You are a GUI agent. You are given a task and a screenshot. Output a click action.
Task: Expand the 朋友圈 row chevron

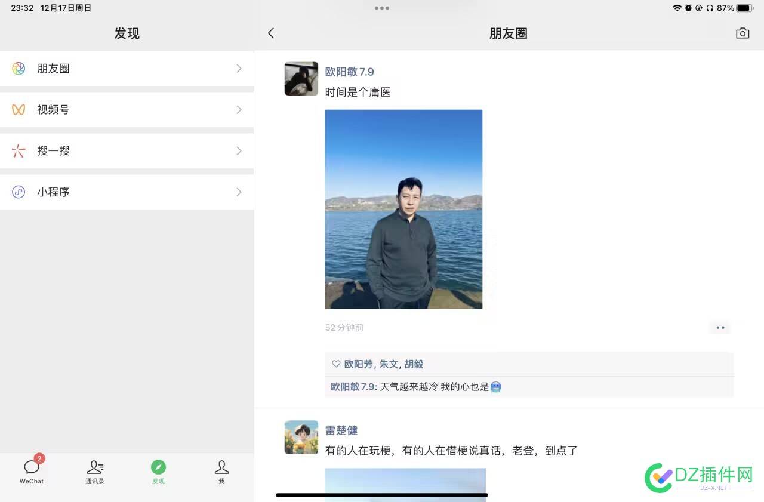(239, 69)
